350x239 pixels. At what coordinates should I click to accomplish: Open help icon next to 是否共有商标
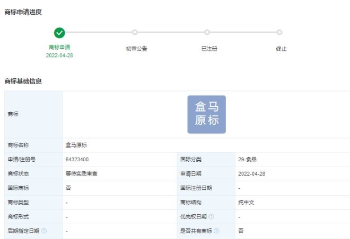[x=216, y=231]
